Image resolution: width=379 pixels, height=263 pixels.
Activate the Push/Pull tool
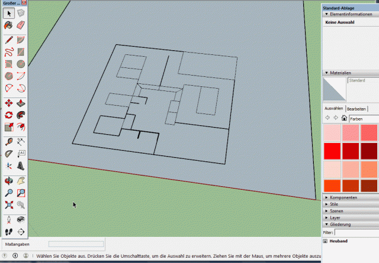coord(21,103)
